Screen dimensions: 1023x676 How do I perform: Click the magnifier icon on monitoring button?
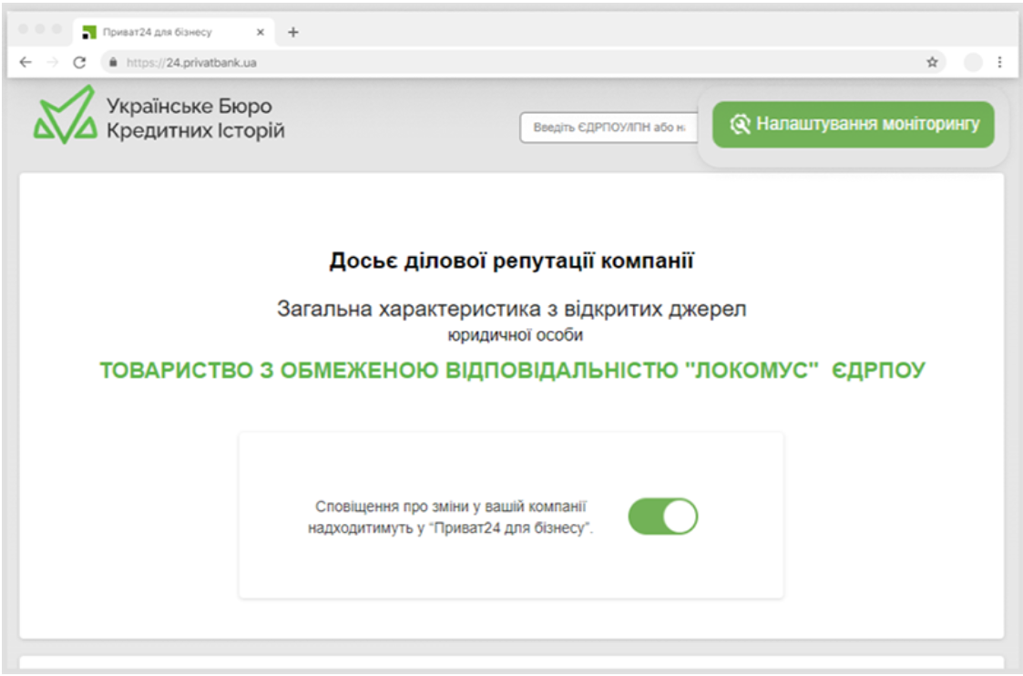(x=741, y=126)
